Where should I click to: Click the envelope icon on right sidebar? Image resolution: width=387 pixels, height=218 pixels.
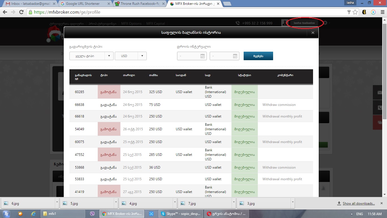point(380,92)
